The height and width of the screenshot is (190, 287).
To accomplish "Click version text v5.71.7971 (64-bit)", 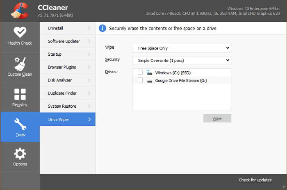I will pos(55,16).
